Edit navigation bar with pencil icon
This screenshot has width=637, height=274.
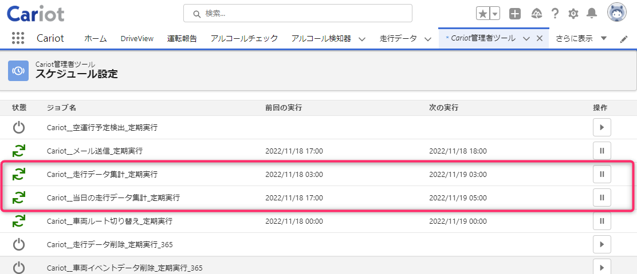pyautogui.click(x=624, y=39)
